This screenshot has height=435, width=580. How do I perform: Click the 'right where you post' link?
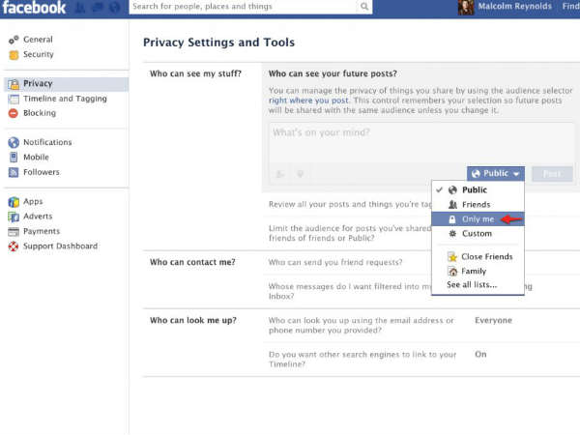click(308, 101)
